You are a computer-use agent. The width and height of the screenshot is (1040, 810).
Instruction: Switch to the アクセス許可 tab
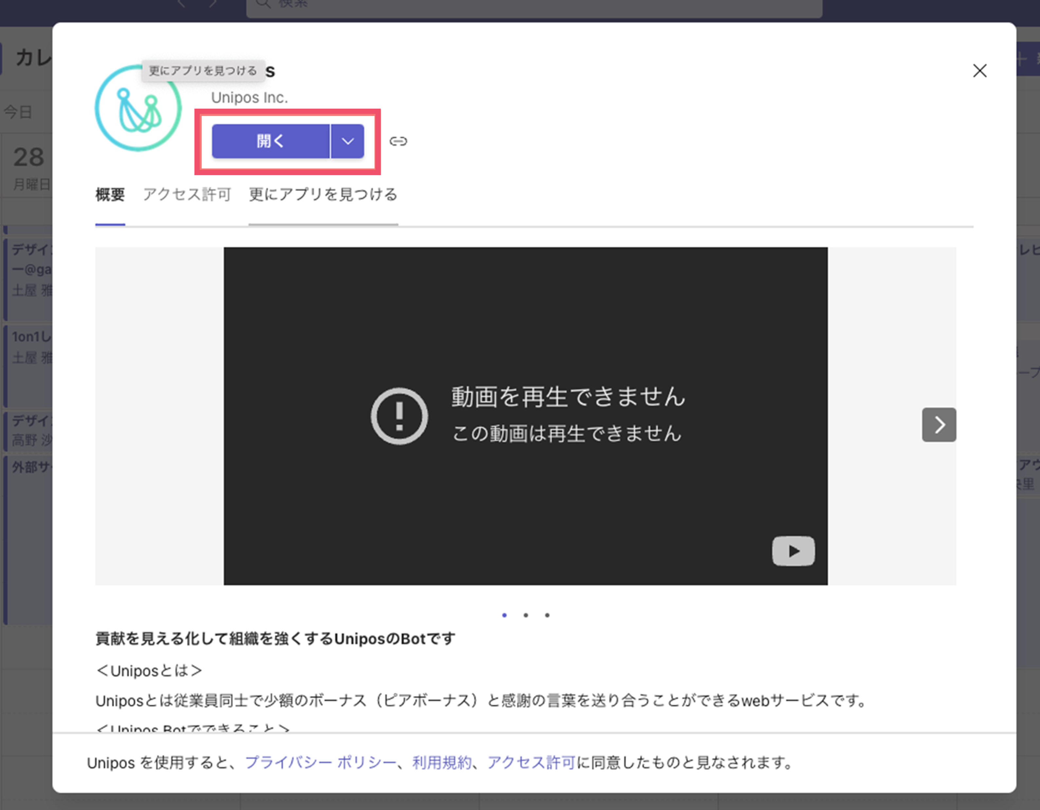[187, 195]
